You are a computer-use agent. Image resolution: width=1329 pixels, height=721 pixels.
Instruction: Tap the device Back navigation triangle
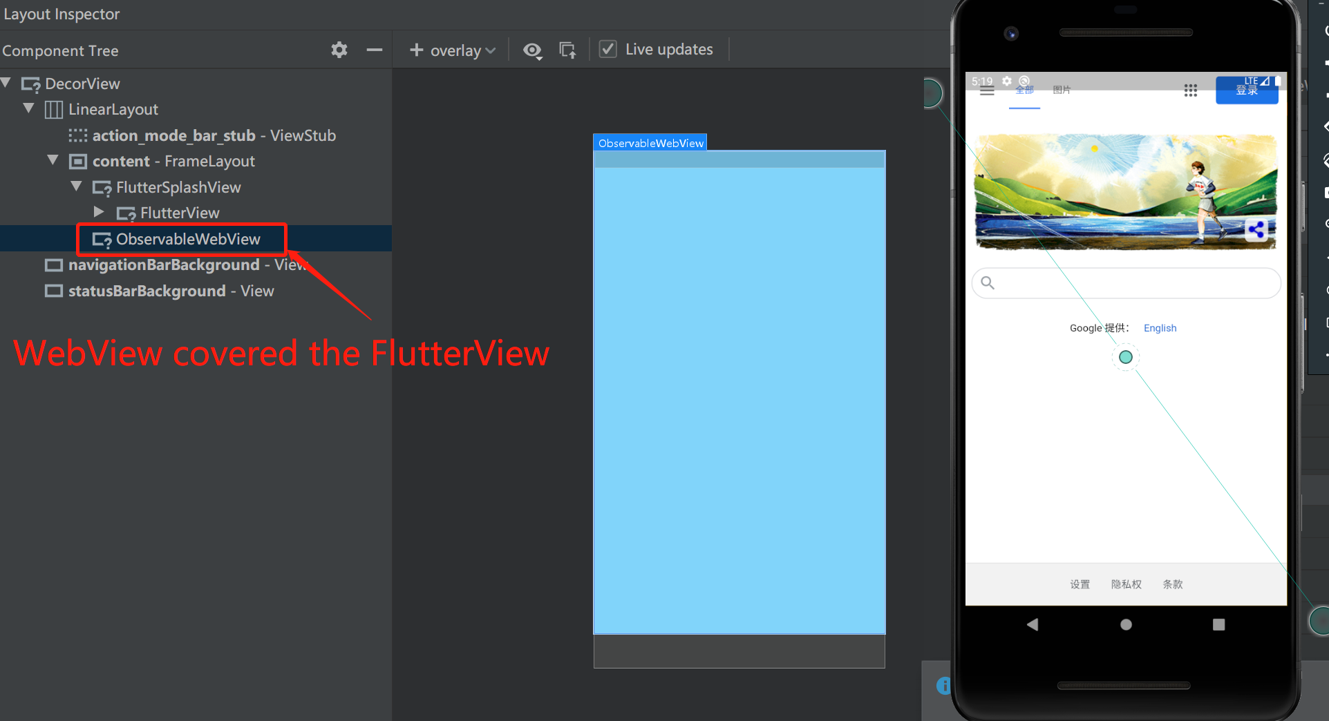pos(1033,624)
